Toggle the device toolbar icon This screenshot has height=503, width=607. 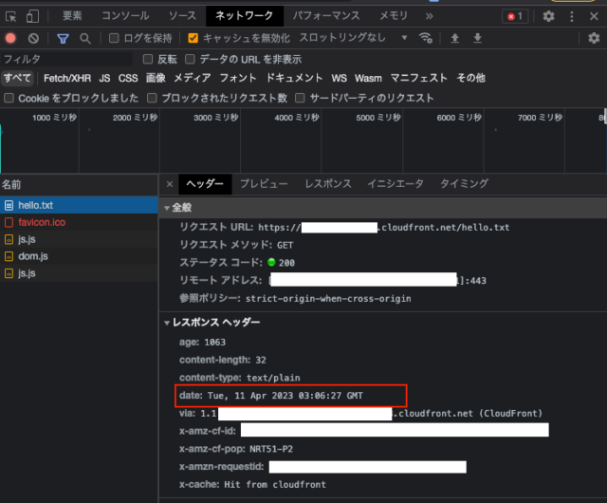click(32, 16)
